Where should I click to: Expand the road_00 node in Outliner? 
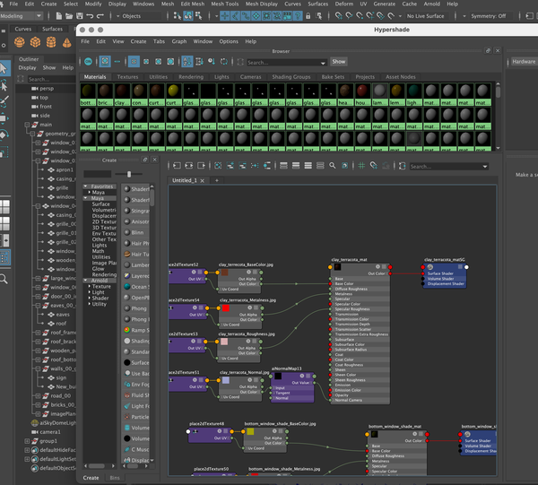tap(38, 395)
